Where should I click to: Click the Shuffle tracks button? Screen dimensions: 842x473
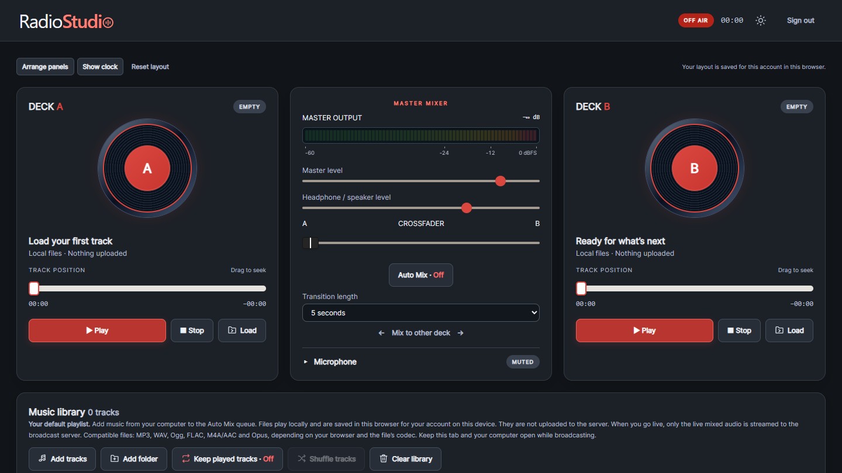pyautogui.click(x=326, y=459)
